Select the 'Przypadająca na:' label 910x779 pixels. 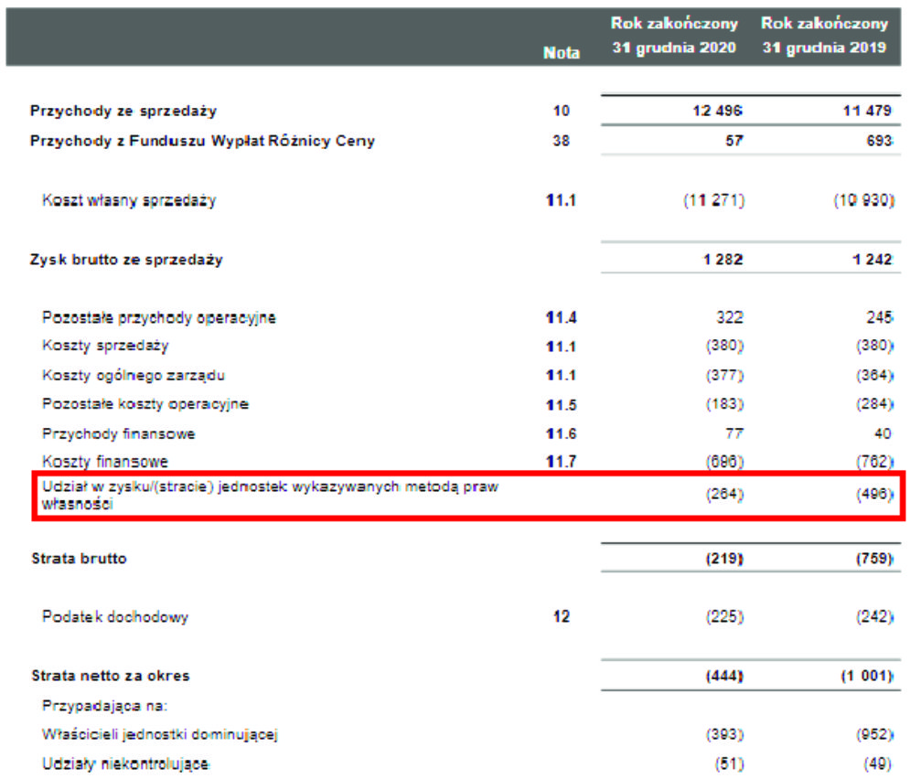(x=104, y=707)
